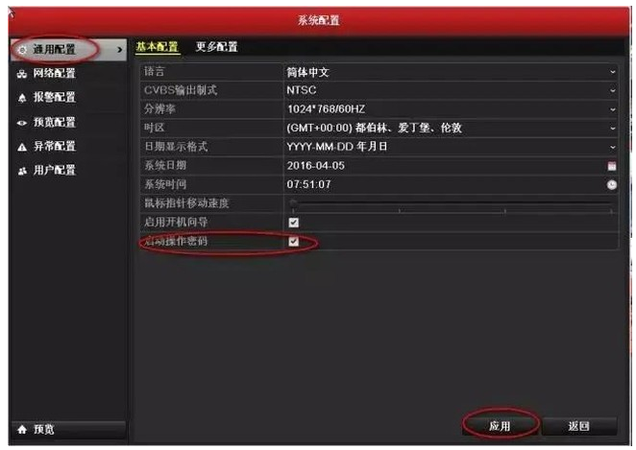Click the 返回 back button
This screenshot has width=636, height=450.
click(x=578, y=426)
